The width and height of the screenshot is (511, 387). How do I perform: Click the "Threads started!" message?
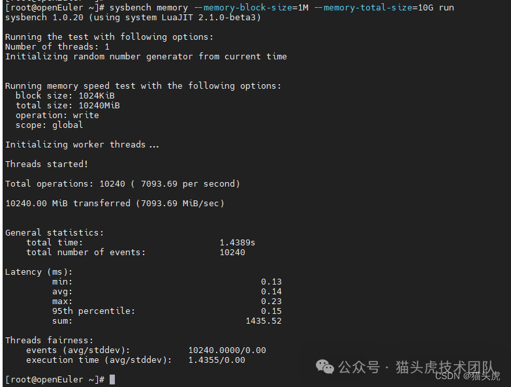(x=46, y=164)
